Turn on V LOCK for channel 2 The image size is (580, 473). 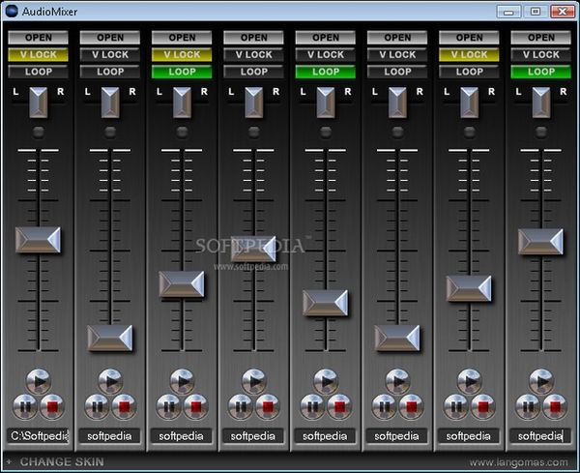110,55
